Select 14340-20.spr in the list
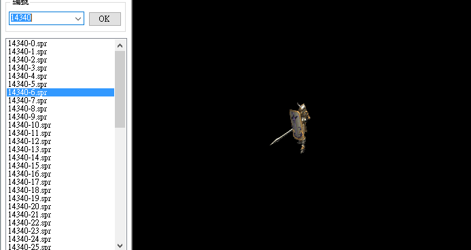The height and width of the screenshot is (250, 471). pyautogui.click(x=60, y=207)
